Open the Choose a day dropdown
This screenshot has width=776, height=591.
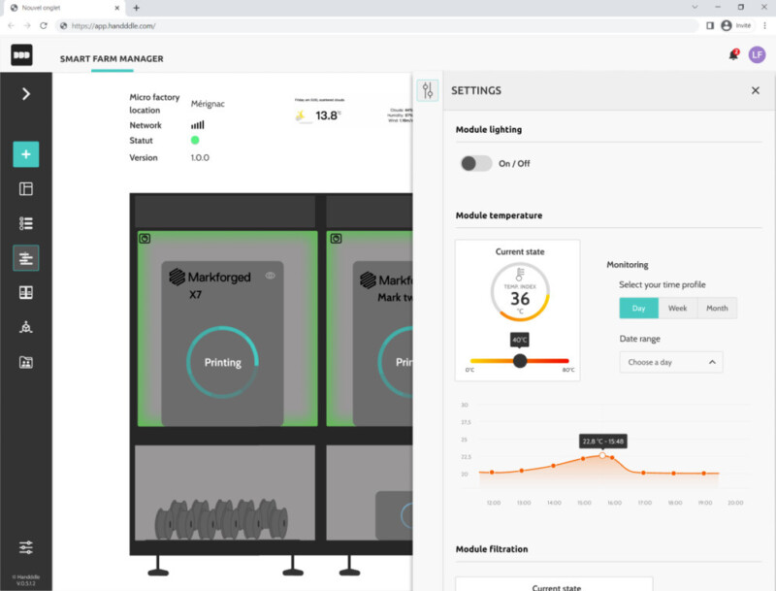click(670, 362)
